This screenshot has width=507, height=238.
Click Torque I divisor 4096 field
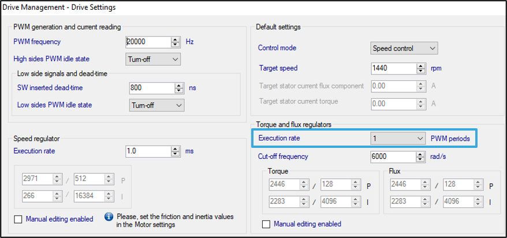(x=337, y=202)
